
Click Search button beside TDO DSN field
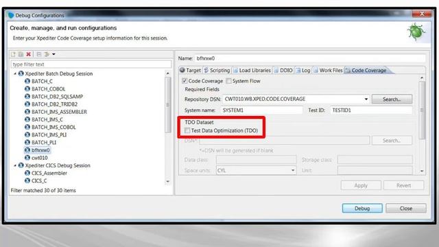pyautogui.click(x=392, y=141)
